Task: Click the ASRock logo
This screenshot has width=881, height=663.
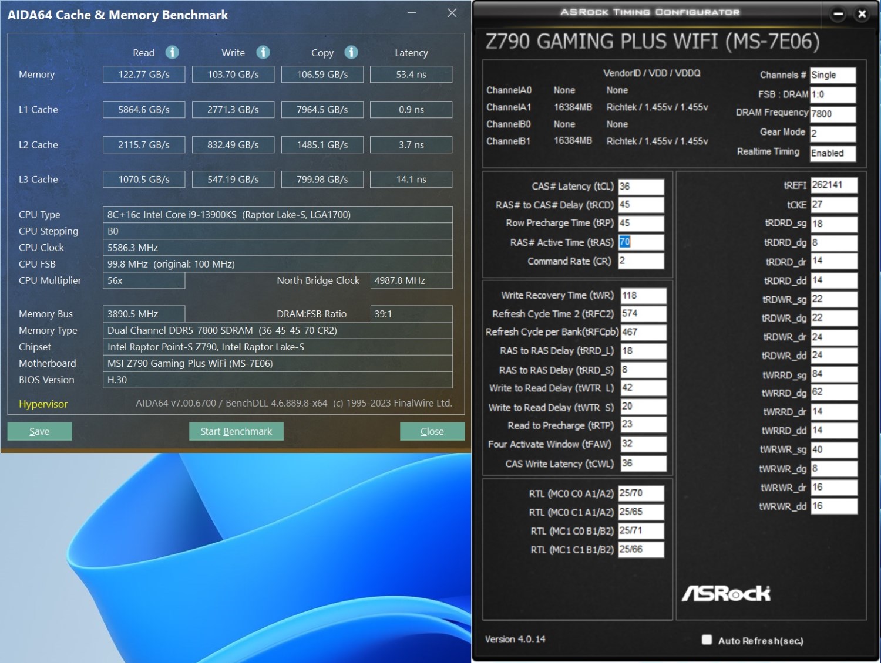Action: click(x=726, y=593)
